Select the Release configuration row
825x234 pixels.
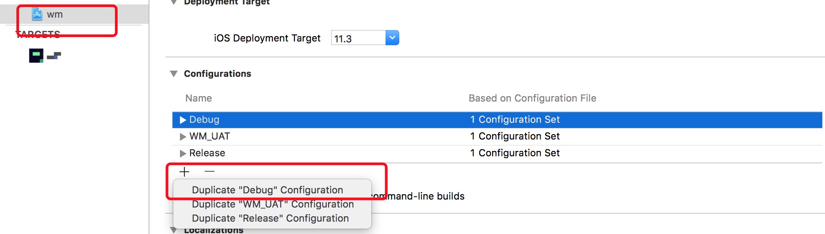tap(497, 153)
